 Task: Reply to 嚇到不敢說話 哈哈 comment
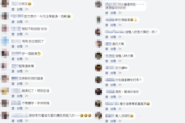click(20, 34)
